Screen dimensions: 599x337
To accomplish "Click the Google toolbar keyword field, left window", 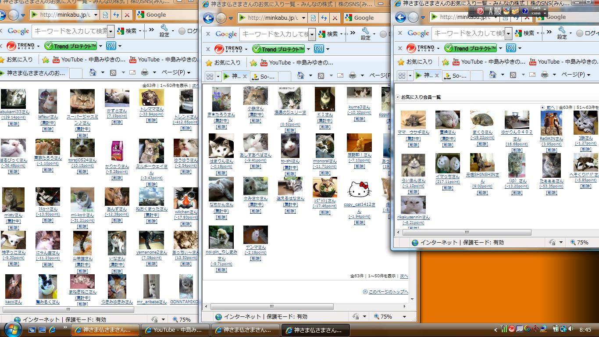I will tap(70, 31).
